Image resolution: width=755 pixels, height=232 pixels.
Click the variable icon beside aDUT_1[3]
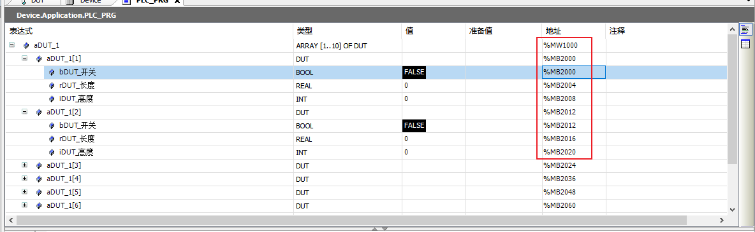click(x=39, y=166)
